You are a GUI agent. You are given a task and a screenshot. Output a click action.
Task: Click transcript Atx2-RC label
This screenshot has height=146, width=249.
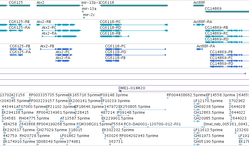(49, 28)
